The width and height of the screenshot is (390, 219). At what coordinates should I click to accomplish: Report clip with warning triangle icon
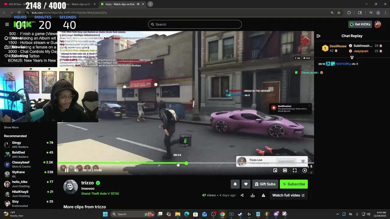pyautogui.click(x=263, y=195)
